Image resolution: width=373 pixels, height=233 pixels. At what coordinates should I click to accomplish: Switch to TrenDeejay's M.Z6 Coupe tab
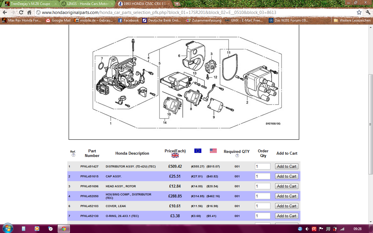(31, 4)
